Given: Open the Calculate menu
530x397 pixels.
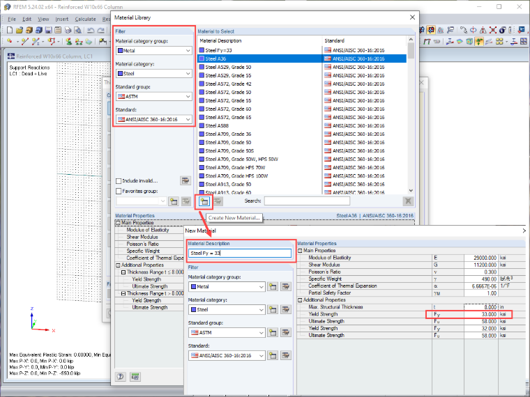Looking at the screenshot, I should [x=85, y=20].
